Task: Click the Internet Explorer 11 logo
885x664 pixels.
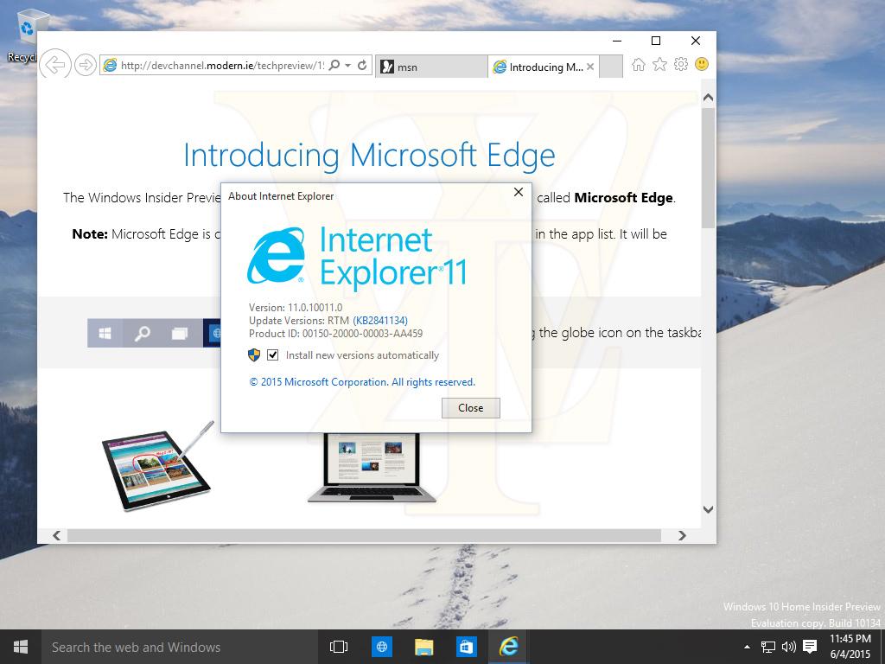Action: (357, 257)
